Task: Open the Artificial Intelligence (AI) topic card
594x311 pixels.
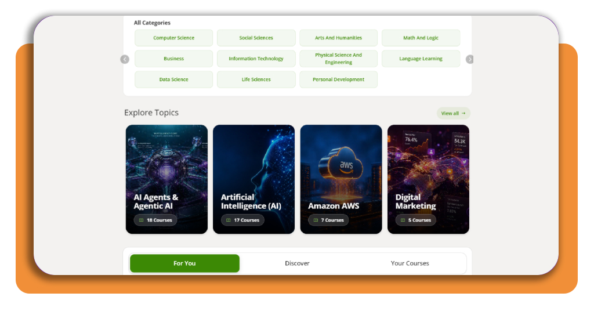Action: 254,179
